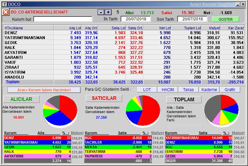
Task: Click green MEKSA row in sellers list
Action: [x=118, y=147]
